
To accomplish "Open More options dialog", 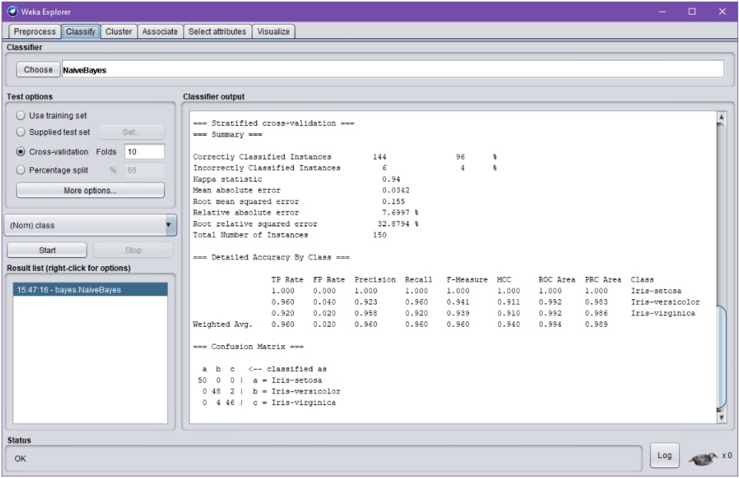I will point(90,190).
